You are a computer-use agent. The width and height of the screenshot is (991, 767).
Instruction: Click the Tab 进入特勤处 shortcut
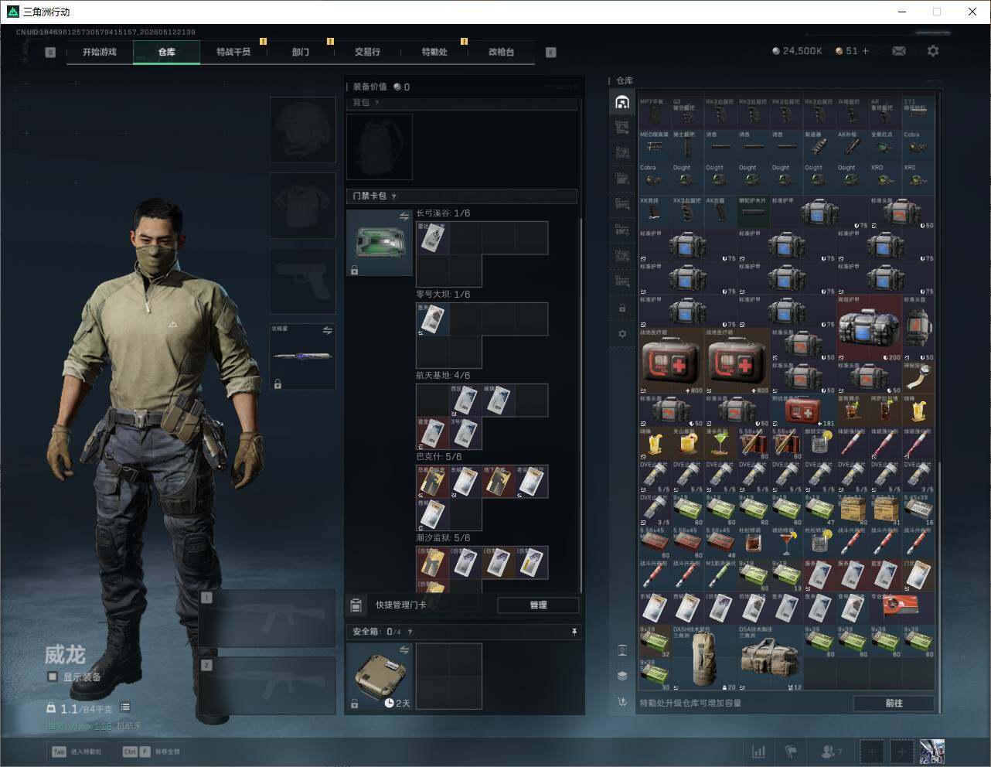click(77, 752)
